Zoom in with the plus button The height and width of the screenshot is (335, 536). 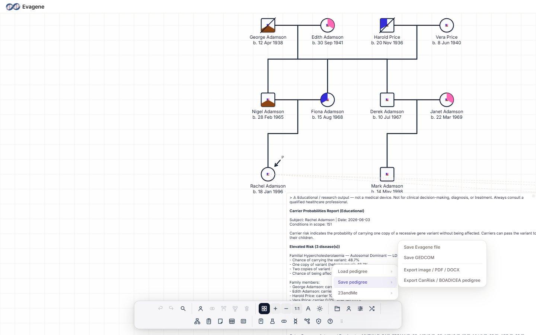(x=275, y=309)
